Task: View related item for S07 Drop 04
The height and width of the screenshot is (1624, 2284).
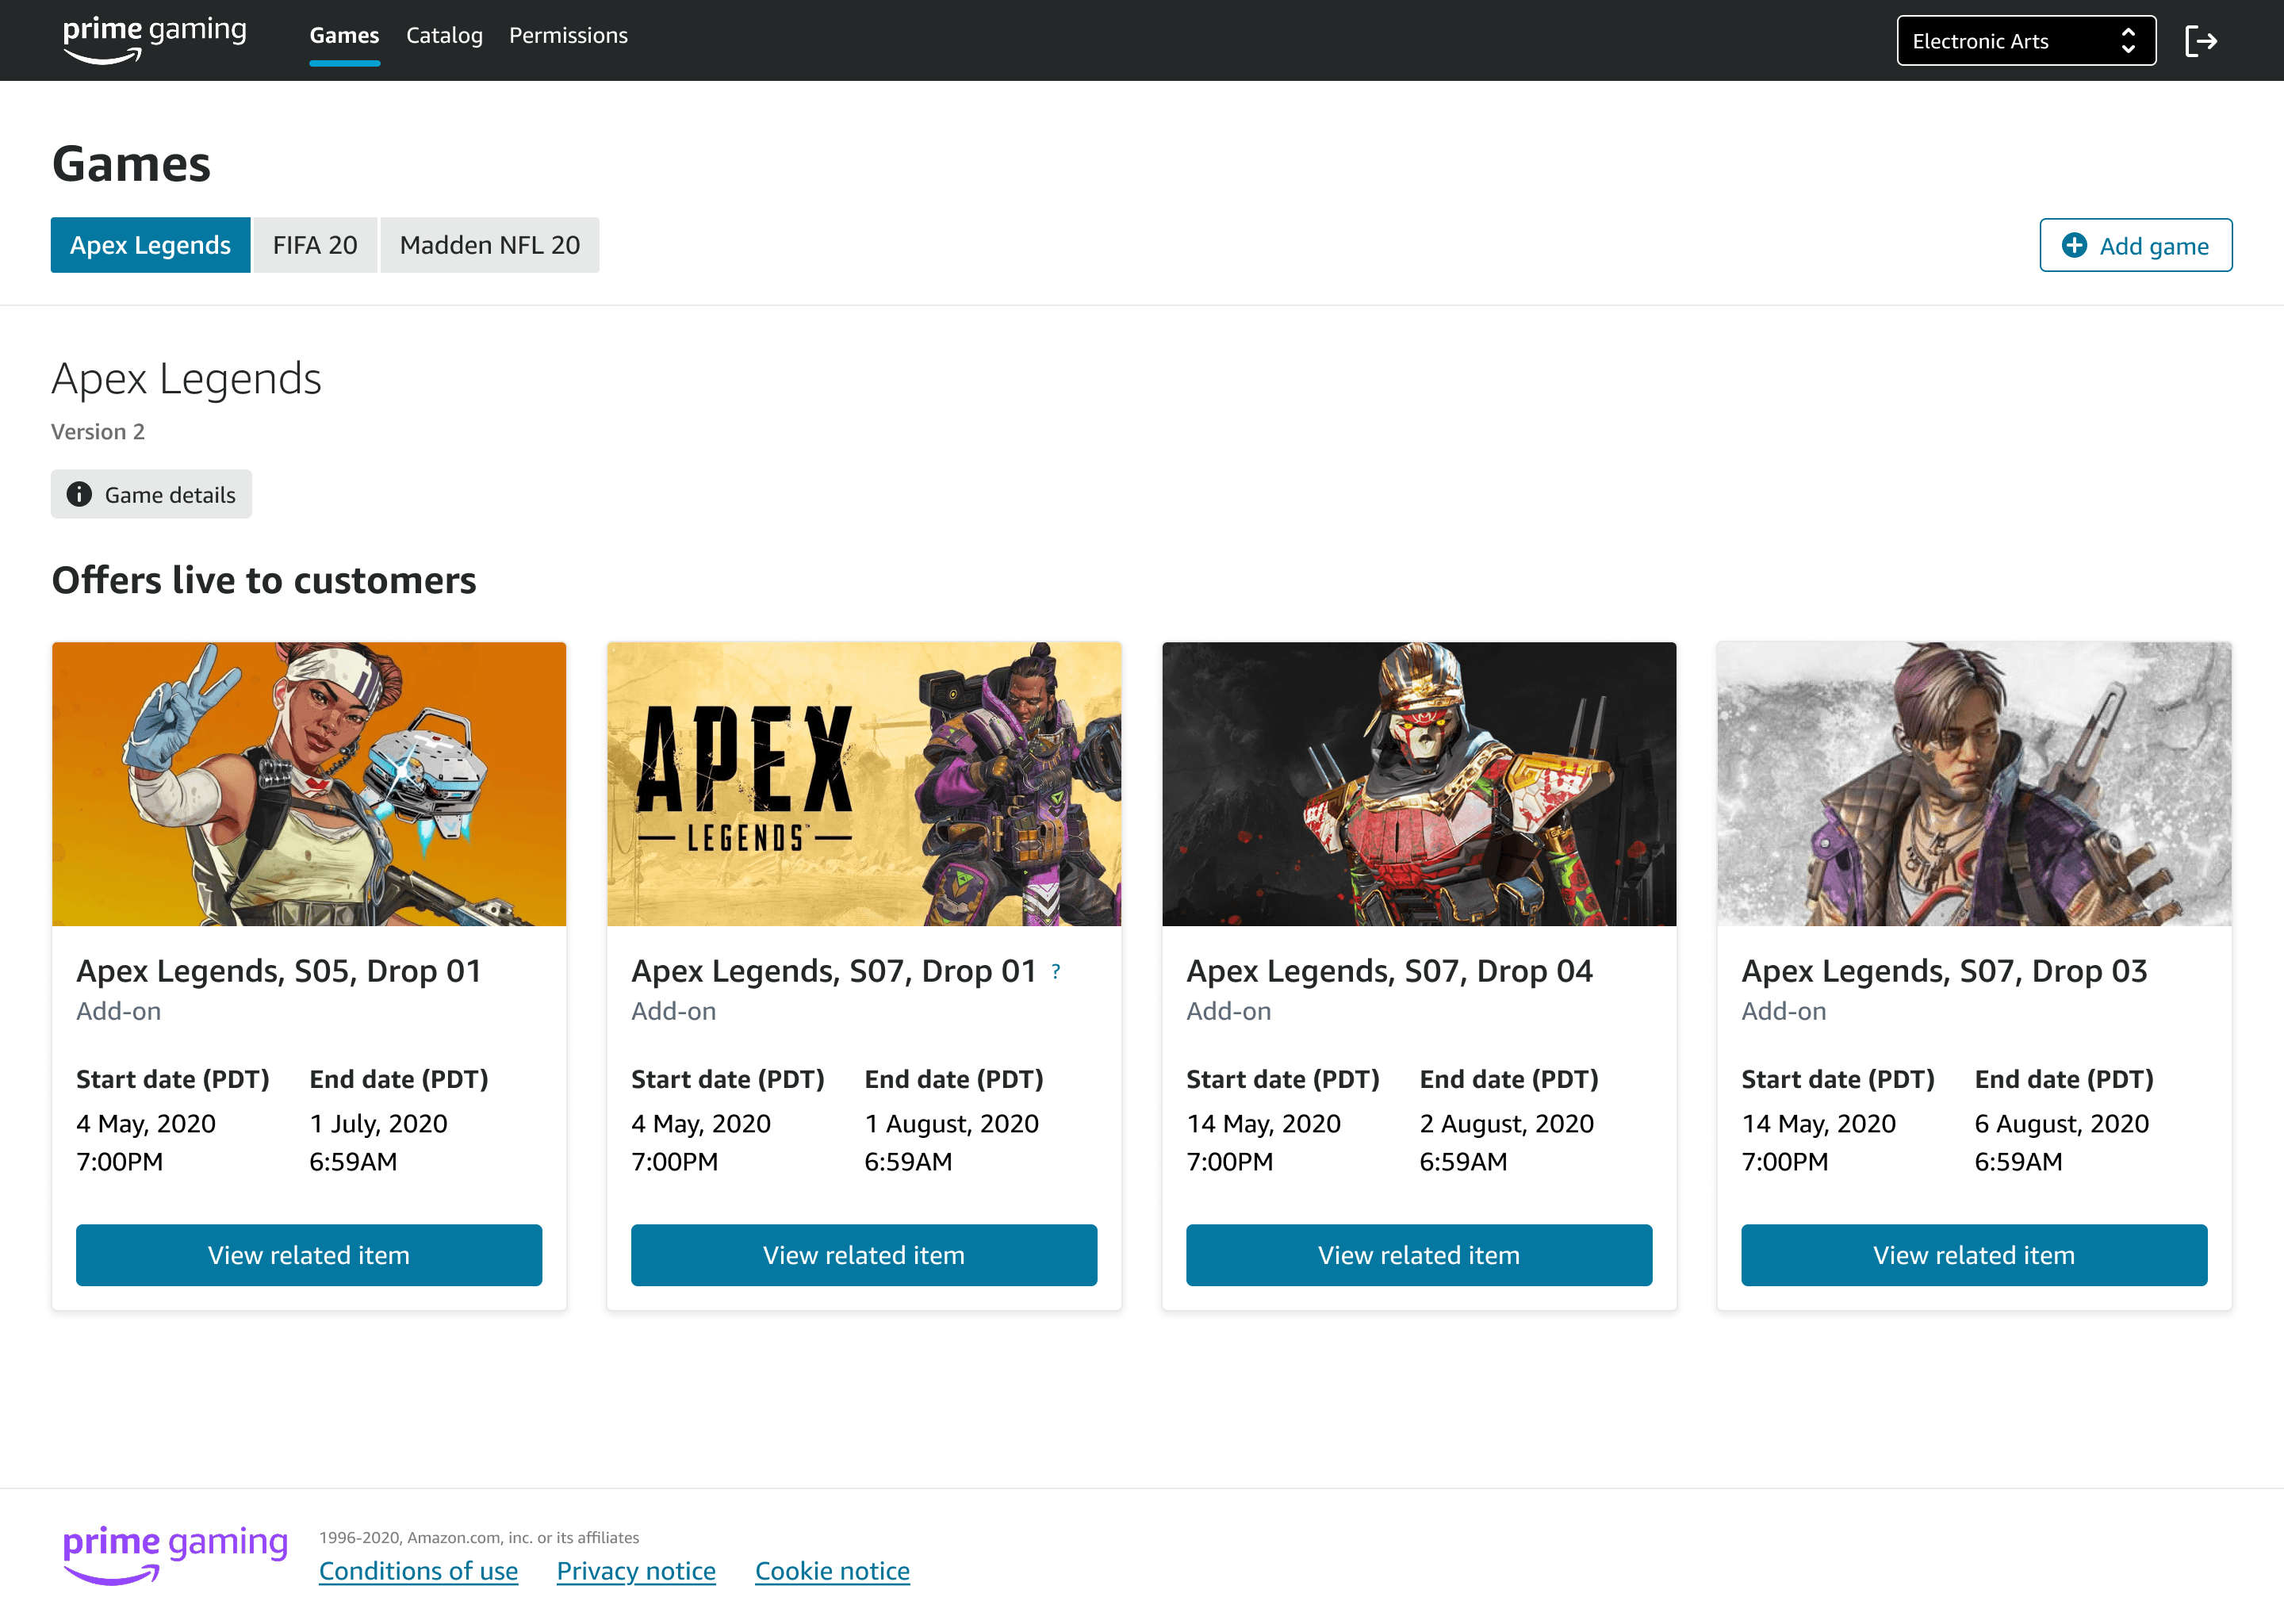Action: tap(1419, 1255)
